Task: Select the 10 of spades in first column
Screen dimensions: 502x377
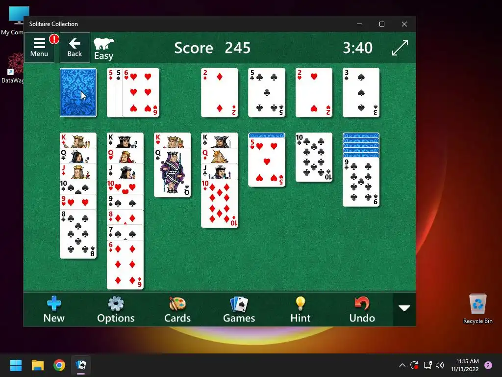Action: point(78,187)
